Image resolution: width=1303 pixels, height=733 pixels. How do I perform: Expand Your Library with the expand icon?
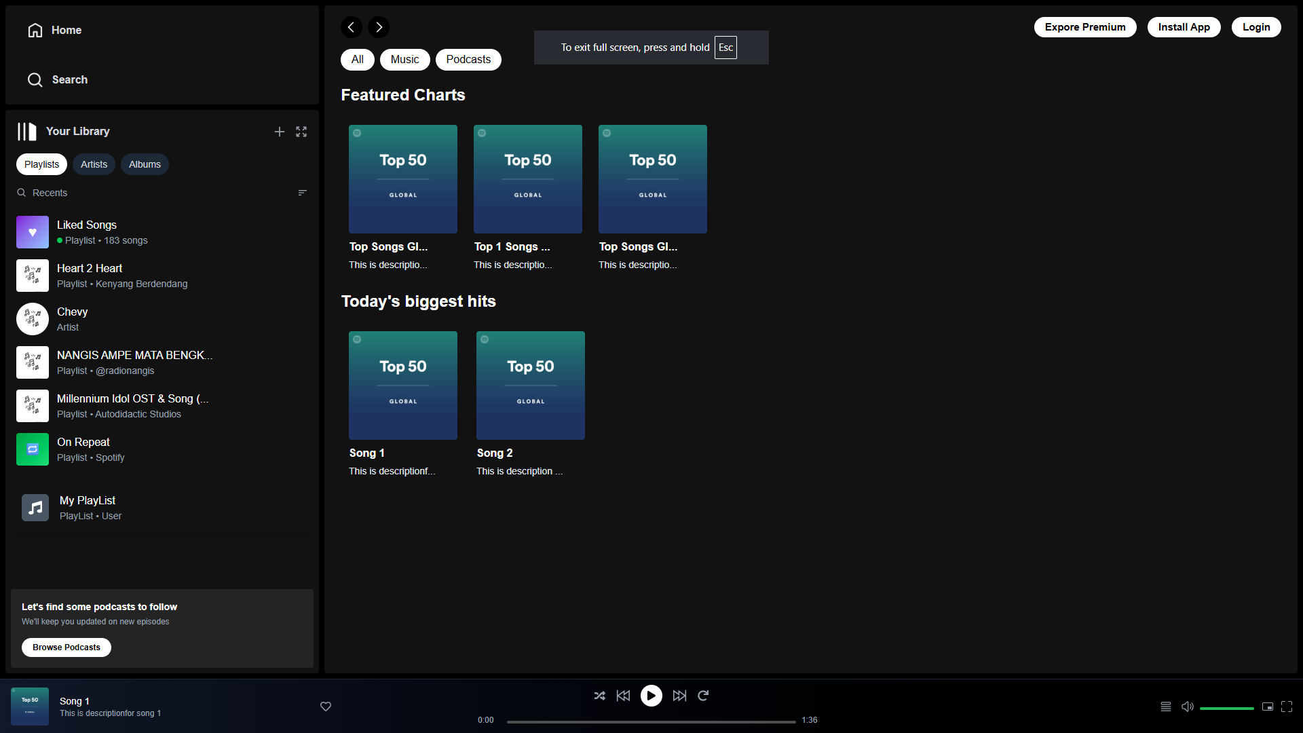click(301, 131)
